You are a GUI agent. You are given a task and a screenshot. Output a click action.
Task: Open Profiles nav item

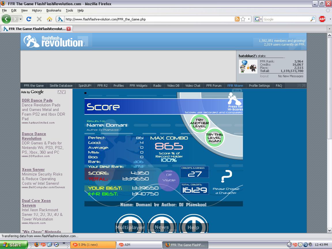tap(118, 86)
